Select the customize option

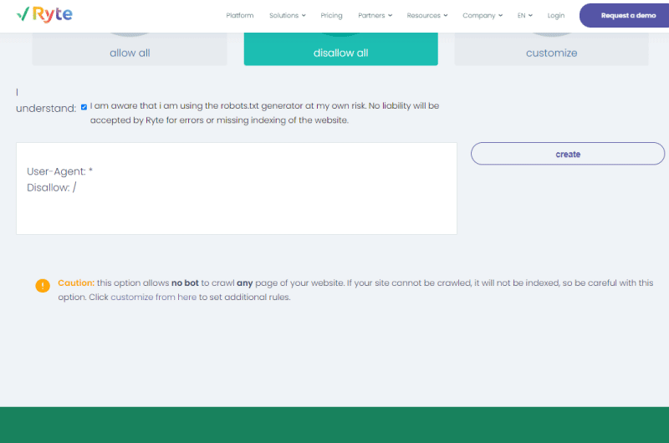pyautogui.click(x=551, y=49)
